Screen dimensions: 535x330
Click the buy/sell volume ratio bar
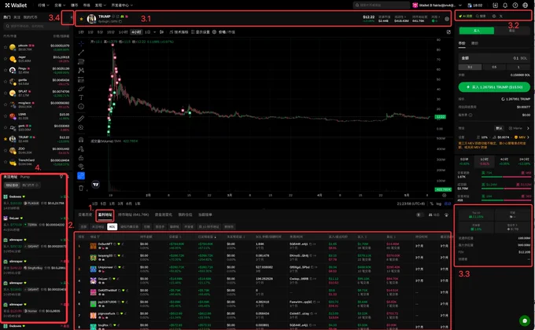click(507, 189)
